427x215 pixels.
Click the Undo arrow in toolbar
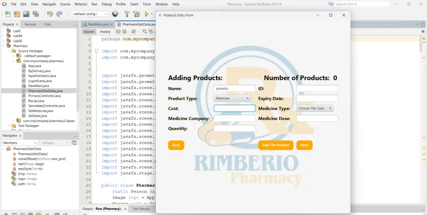click(x=50, y=14)
